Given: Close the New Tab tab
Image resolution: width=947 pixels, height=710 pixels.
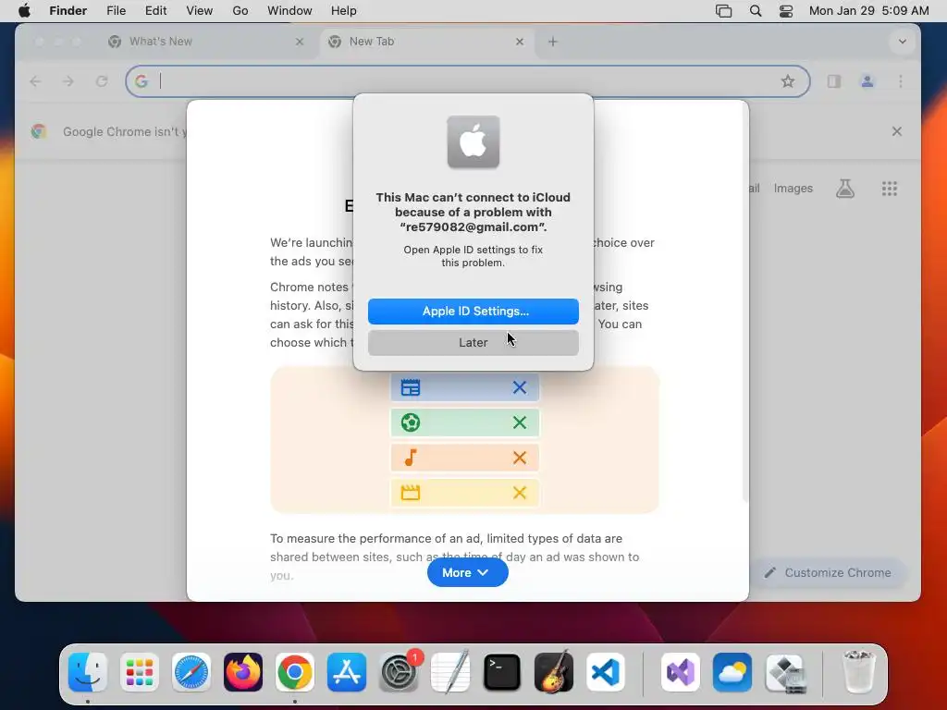Looking at the screenshot, I should (x=520, y=42).
